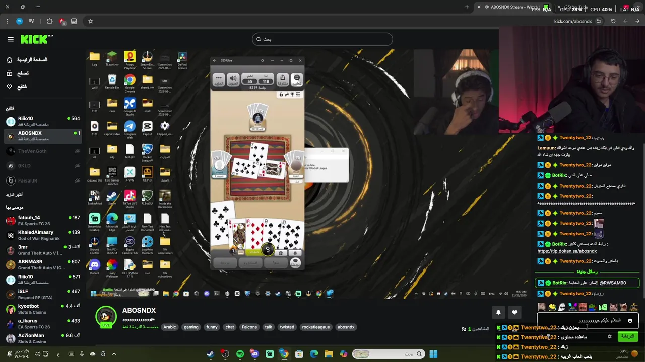Screen dimensions: 645x362
Task: Click the KICK logo
Action: pyautogui.click(x=36, y=39)
